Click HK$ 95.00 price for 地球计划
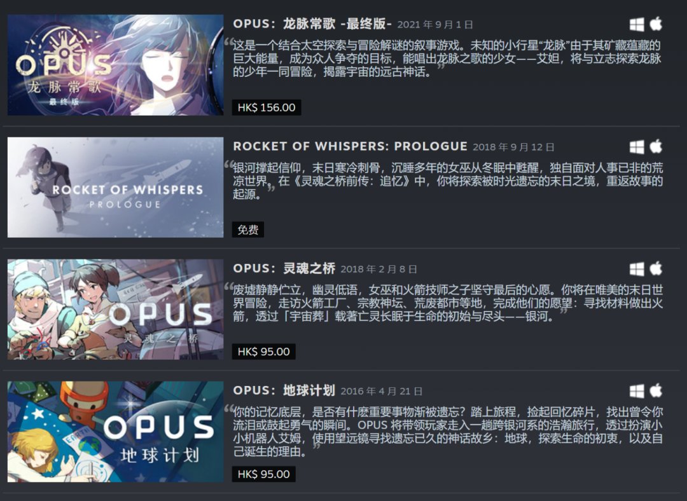687x501 pixels. pyautogui.click(x=264, y=474)
